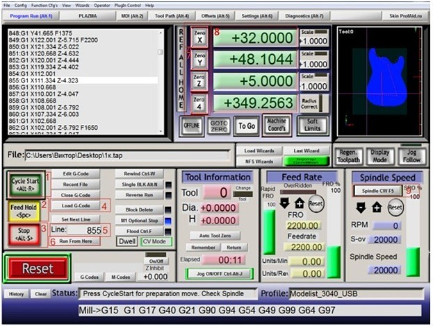Click the Feed Hold button

(24, 211)
